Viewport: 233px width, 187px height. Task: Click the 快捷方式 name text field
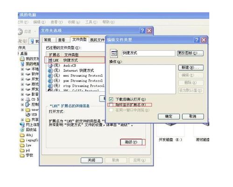(x=148, y=53)
